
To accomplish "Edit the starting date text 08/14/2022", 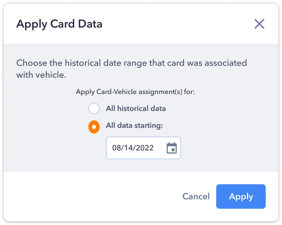I will [133, 148].
